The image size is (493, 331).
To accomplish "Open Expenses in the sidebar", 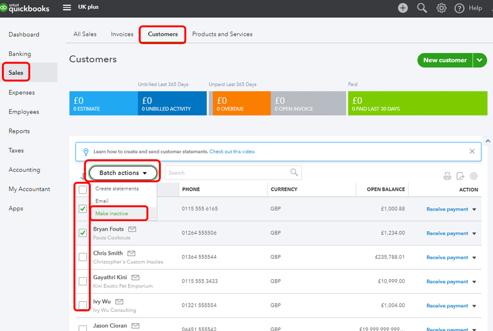I will click(x=21, y=92).
